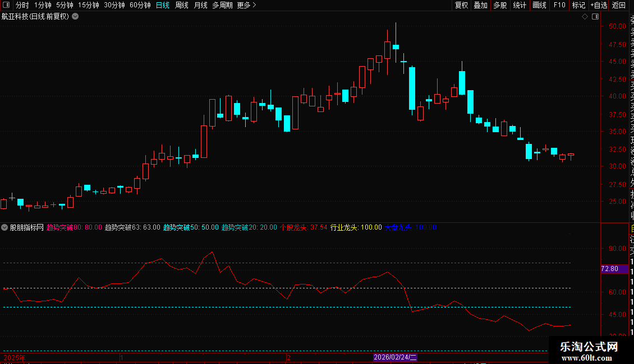This screenshot has height=364, width=634.
Task: Open dropdown beside 航亚科技 chart title
Action: click(75, 17)
